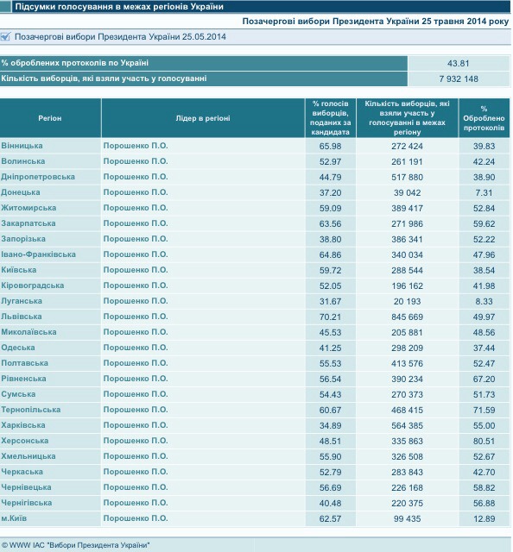This screenshot has width=513, height=552.
Task: Open the Тернопільська region link
Action: 31,410
